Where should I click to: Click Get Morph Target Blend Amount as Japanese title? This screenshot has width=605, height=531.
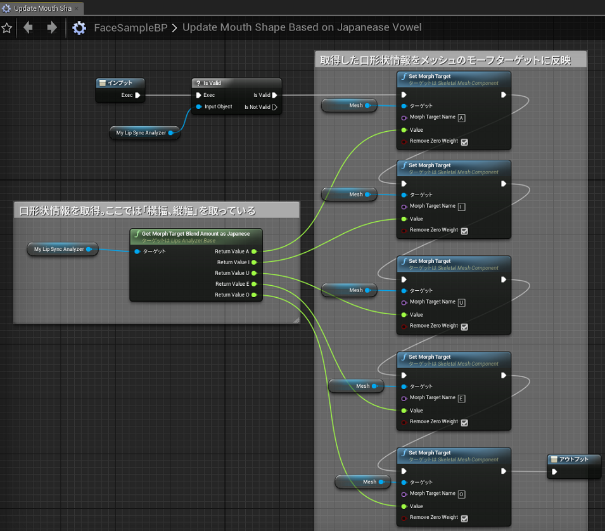click(196, 233)
